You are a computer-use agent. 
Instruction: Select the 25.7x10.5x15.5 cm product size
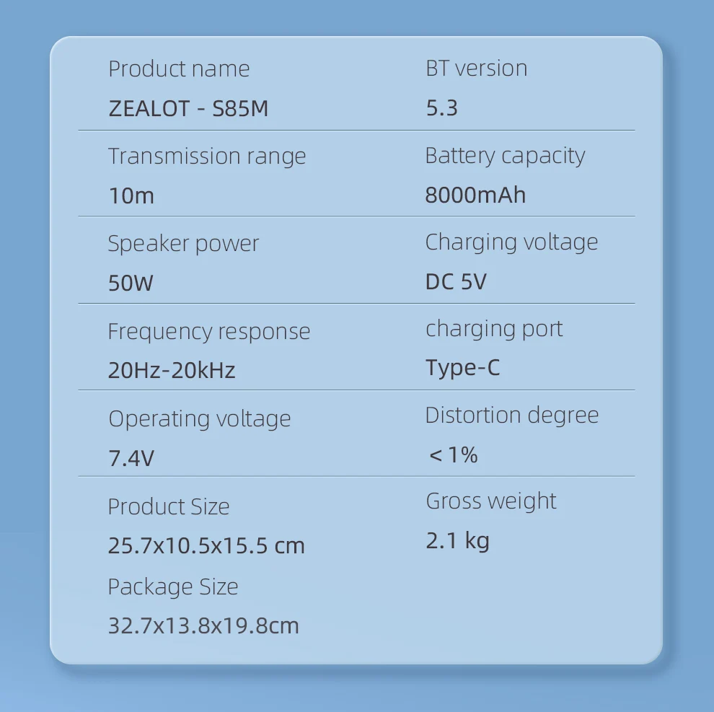(206, 545)
